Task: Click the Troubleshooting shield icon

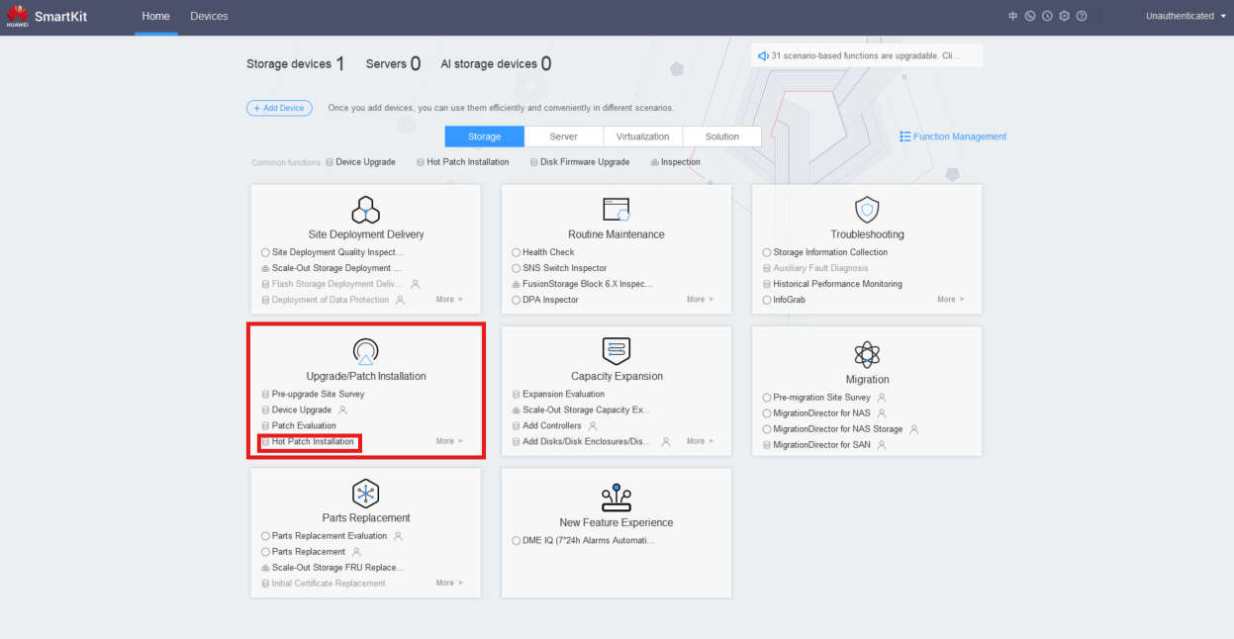Action: click(867, 210)
